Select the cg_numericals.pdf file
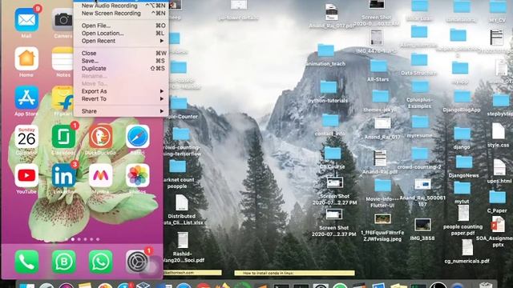This screenshot has height=288, width=513. point(467,247)
